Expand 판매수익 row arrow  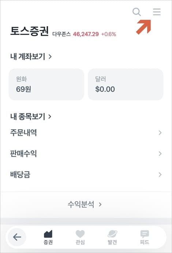(x=160, y=154)
